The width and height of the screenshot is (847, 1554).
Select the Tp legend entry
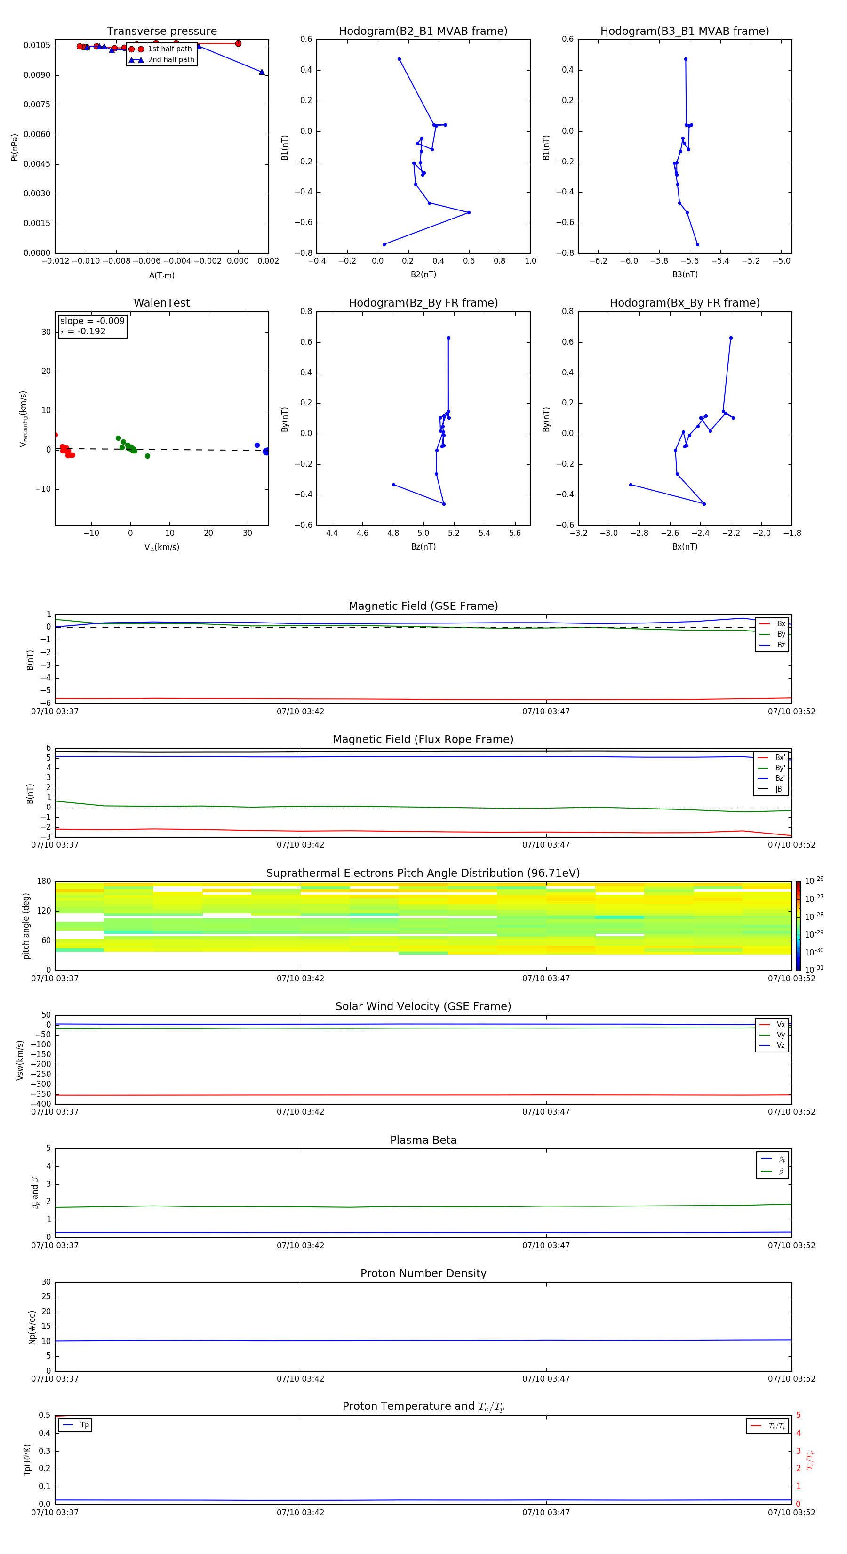[75, 1425]
